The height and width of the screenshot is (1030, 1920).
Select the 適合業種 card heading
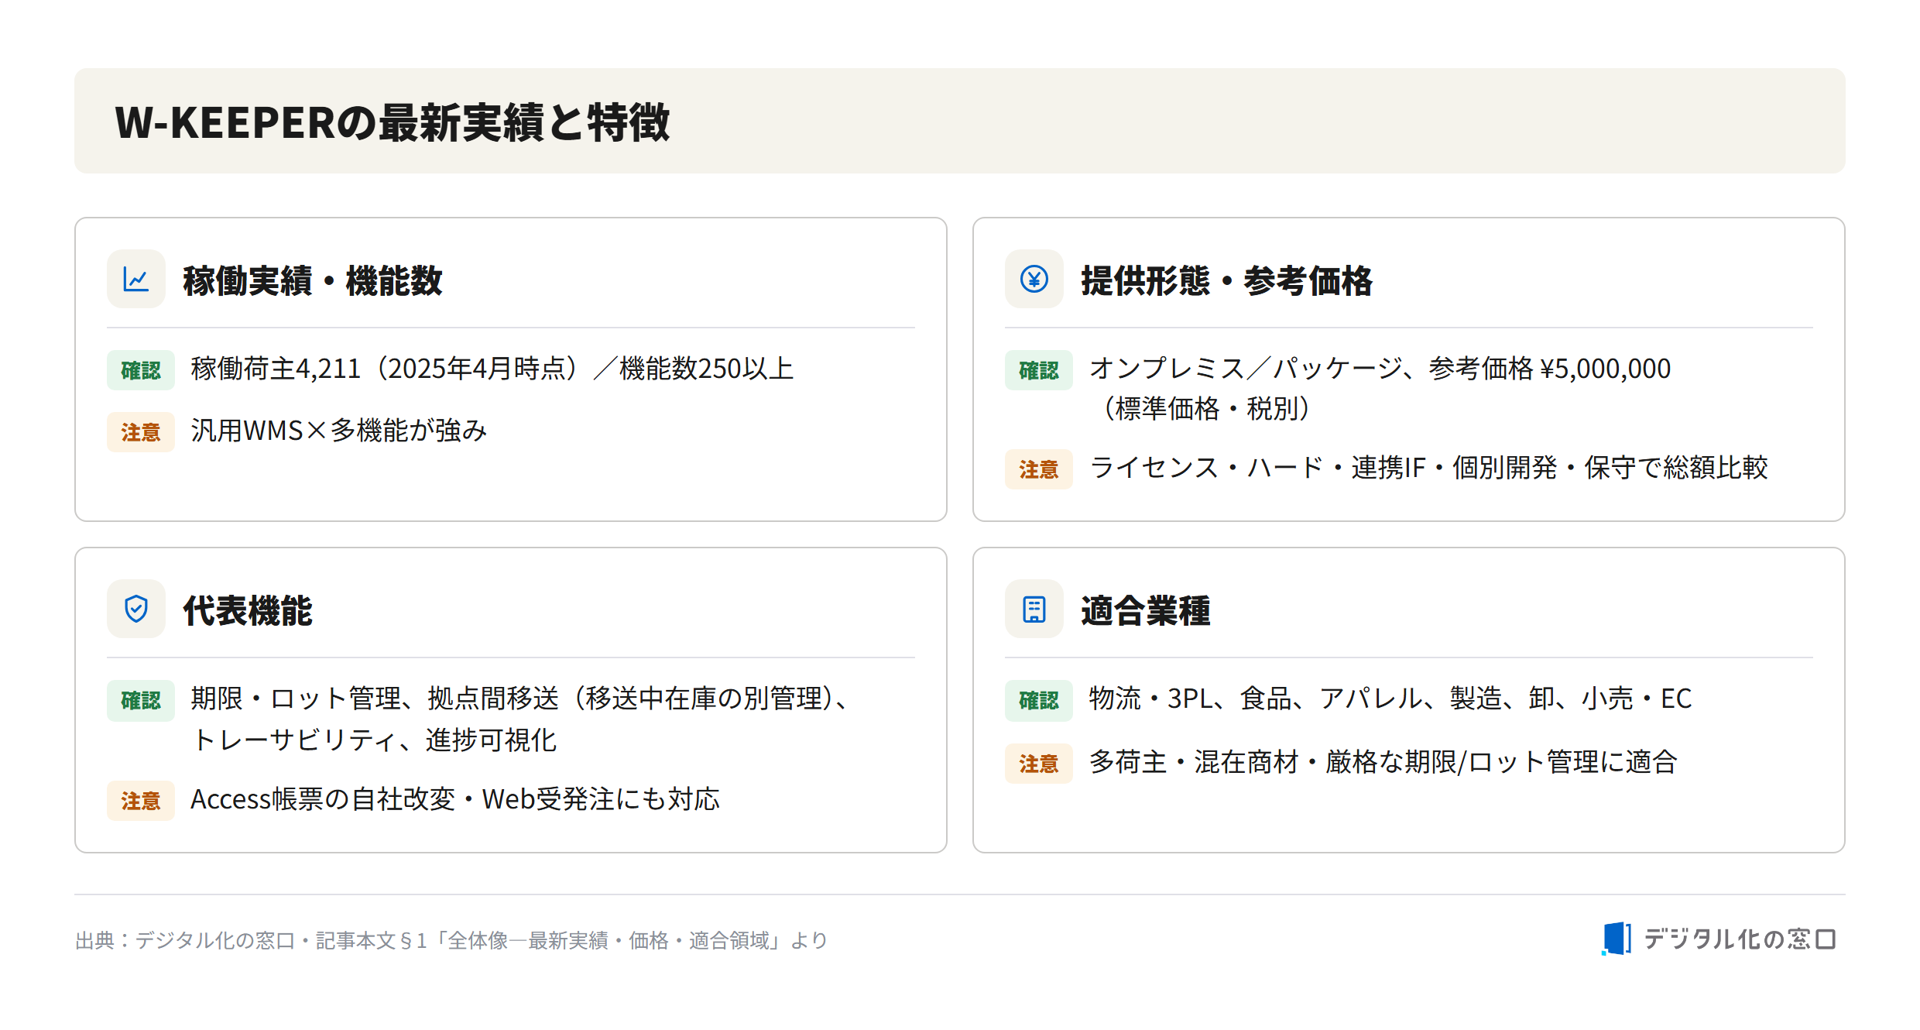(x=1146, y=610)
